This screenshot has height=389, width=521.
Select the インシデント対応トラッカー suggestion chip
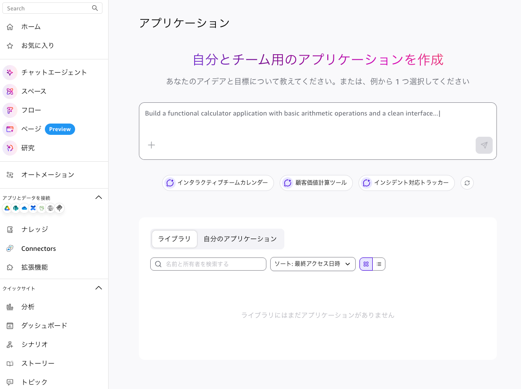coord(406,182)
